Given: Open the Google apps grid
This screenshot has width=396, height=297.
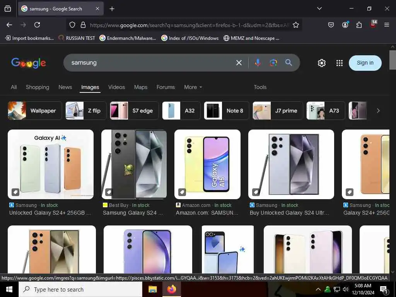Looking at the screenshot, I should (340, 63).
